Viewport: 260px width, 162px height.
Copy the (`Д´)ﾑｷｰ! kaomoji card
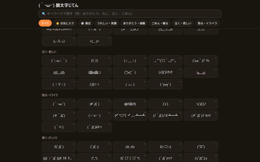tap(94, 127)
